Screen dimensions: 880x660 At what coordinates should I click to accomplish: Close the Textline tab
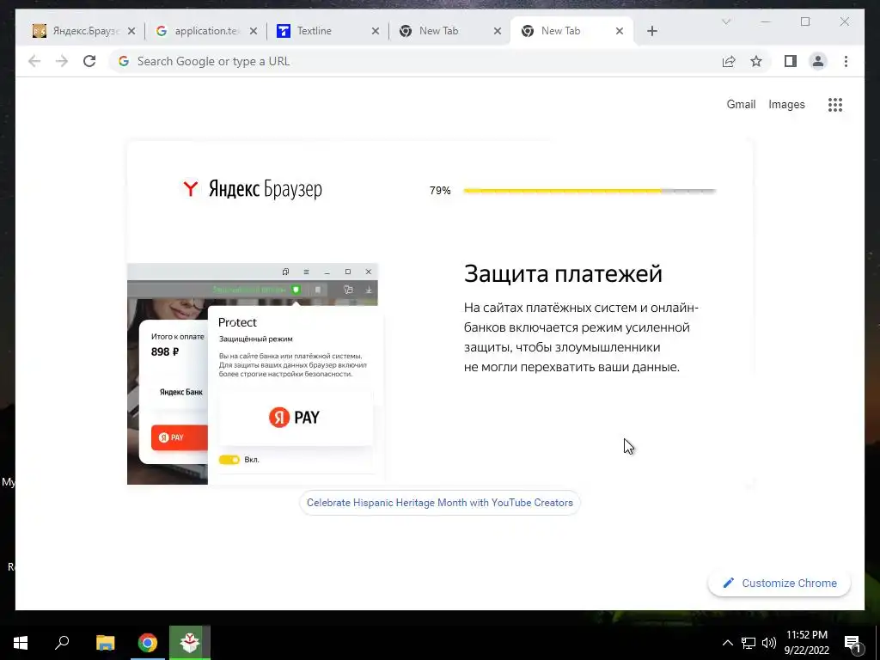point(376,31)
